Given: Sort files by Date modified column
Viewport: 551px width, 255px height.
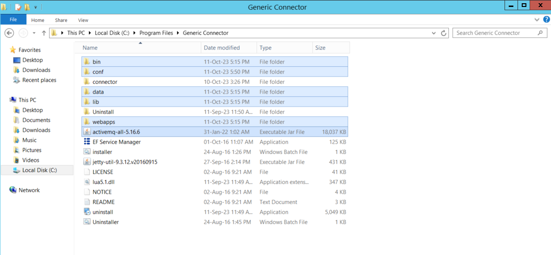Looking at the screenshot, I should [222, 48].
